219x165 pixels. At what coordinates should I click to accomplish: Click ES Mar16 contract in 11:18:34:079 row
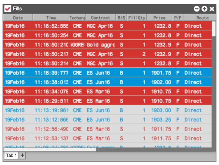[98, 92]
